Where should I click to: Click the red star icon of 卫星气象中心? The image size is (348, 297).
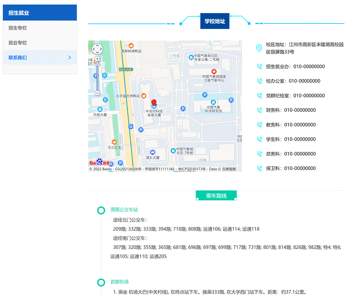(x=214, y=72)
